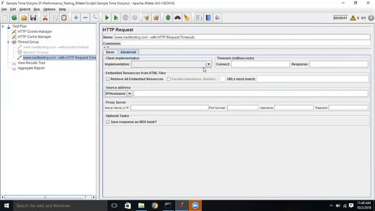
Task: Open the Search menu
Action: click(25, 9)
